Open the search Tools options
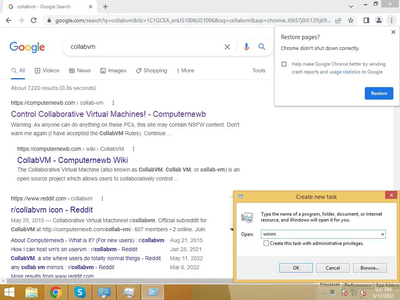Screen dimensions: 400x300 259,70
